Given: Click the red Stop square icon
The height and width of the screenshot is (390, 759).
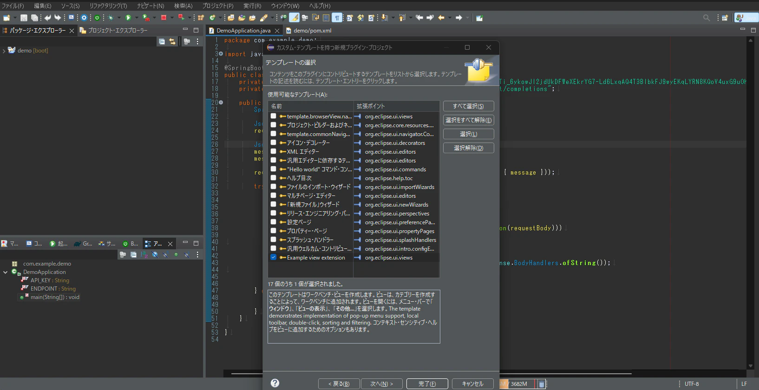Looking at the screenshot, I should (164, 18).
